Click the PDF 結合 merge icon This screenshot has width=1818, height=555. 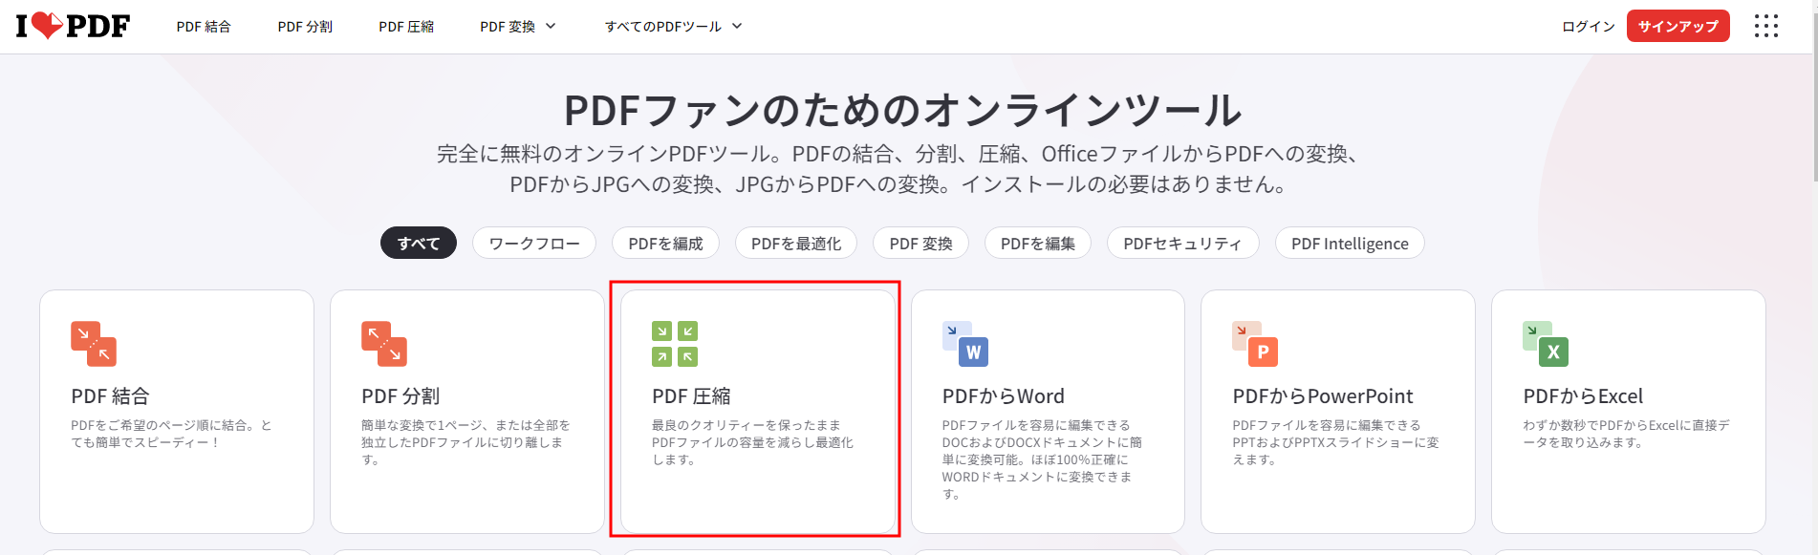point(94,344)
